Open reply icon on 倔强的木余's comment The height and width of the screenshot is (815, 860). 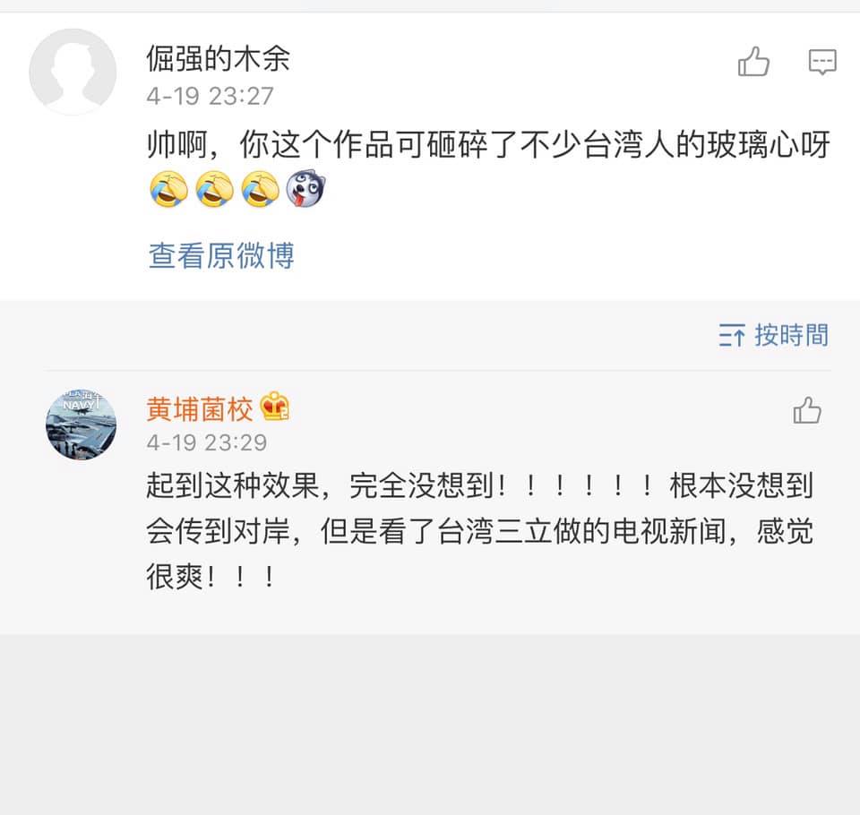point(822,62)
